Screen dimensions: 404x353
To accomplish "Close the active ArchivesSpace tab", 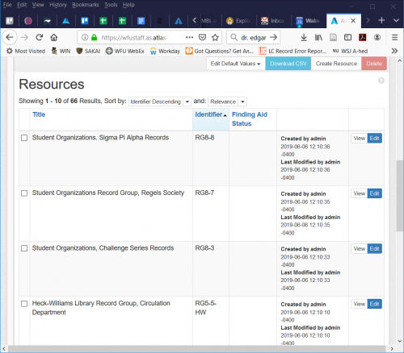I will [x=353, y=21].
